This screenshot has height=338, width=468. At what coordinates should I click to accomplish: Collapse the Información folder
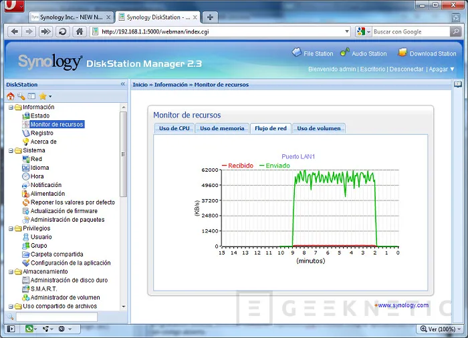(11, 107)
